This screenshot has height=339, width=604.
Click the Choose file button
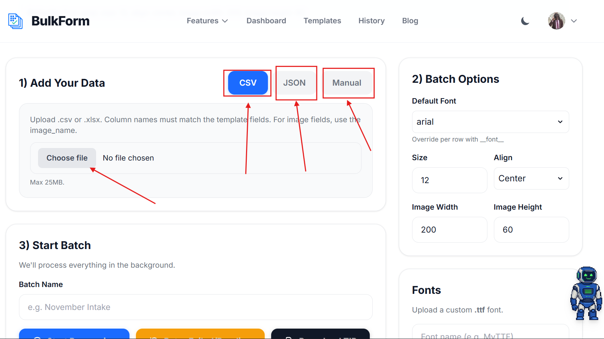click(x=67, y=158)
